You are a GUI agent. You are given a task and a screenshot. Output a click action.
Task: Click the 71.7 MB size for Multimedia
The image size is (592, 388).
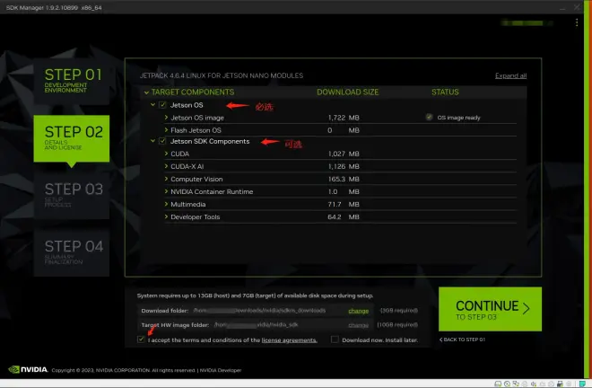(344, 204)
